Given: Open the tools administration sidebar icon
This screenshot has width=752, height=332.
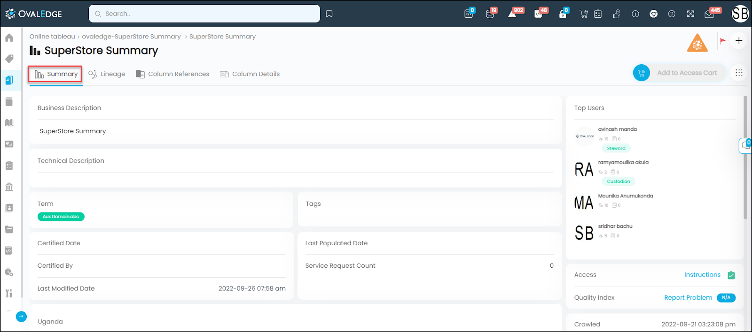Looking at the screenshot, I should (x=9, y=293).
